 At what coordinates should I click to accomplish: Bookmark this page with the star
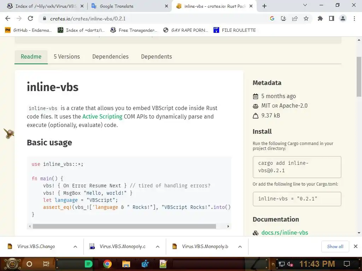point(306,18)
